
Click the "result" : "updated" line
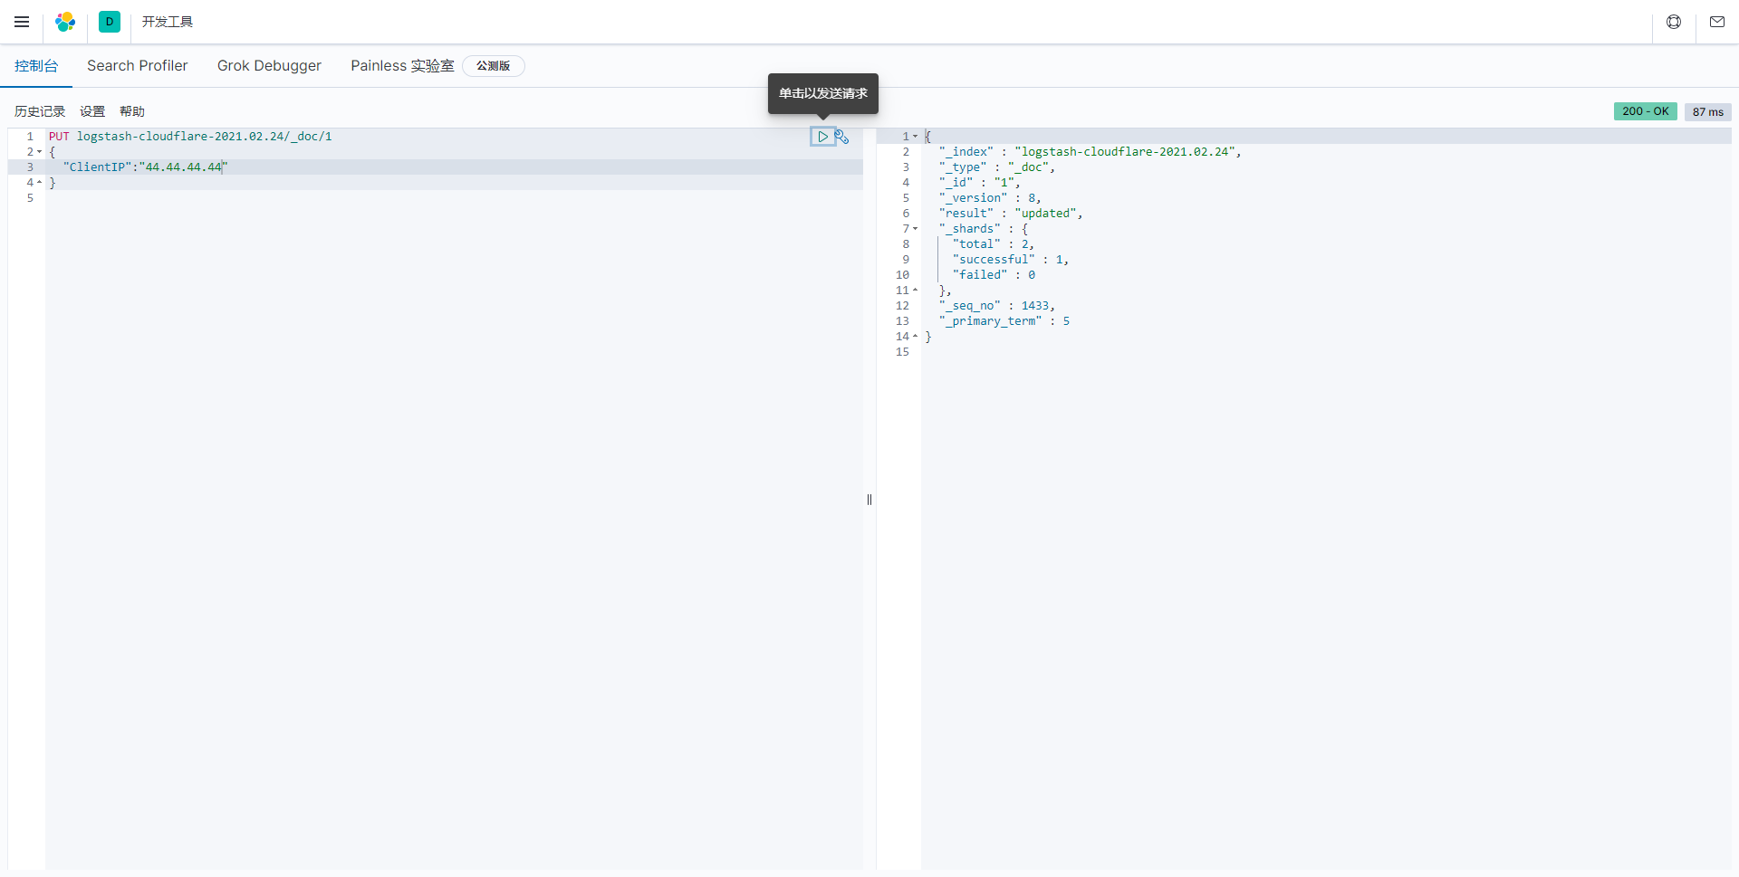1011,214
